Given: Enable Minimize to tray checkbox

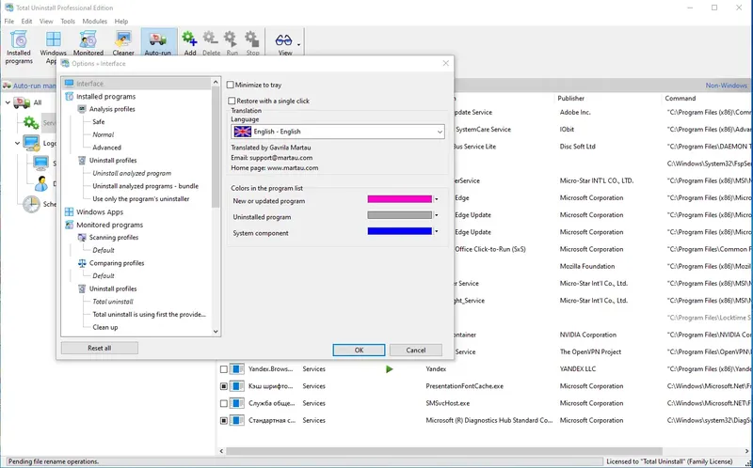Looking at the screenshot, I should click(230, 85).
